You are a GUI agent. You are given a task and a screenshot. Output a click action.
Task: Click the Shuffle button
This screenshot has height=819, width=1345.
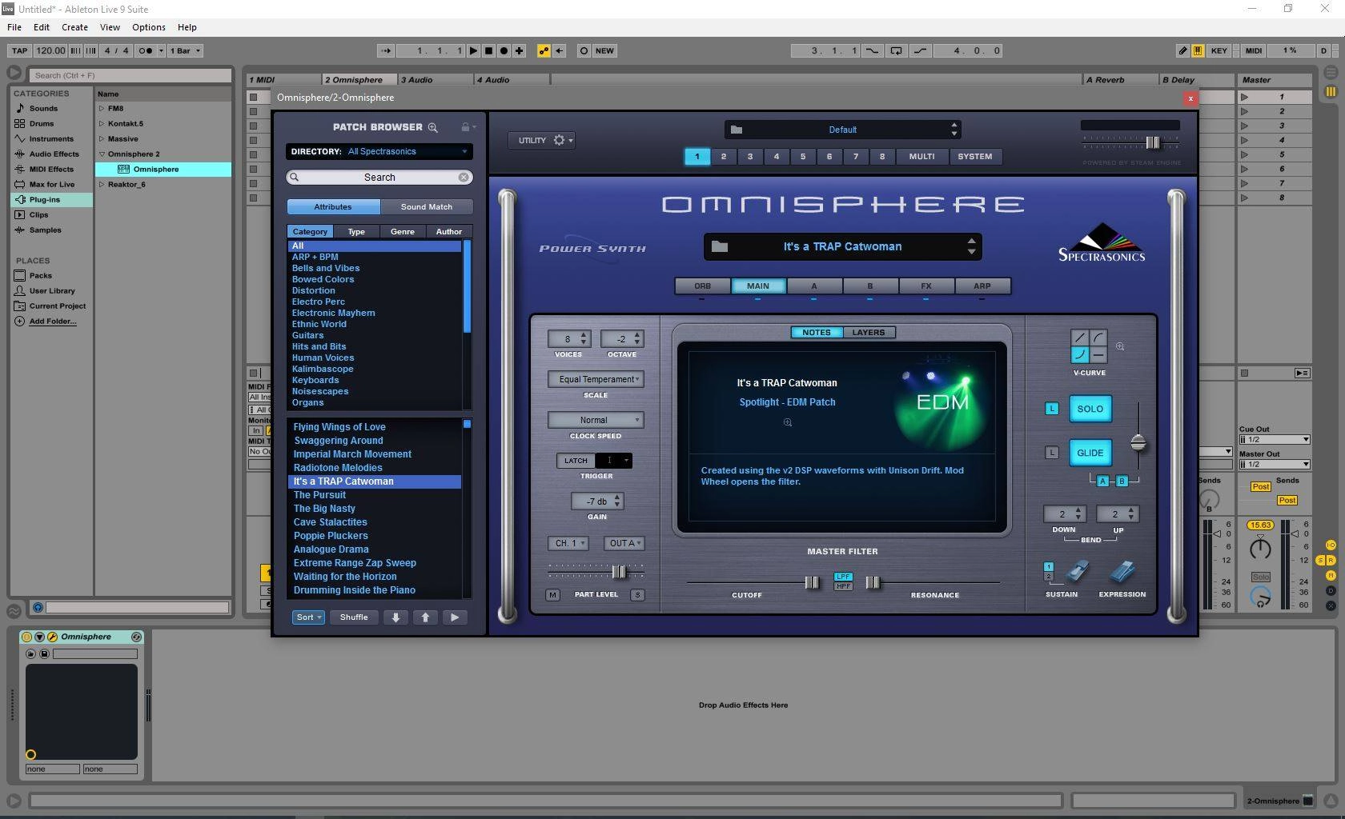coord(354,617)
